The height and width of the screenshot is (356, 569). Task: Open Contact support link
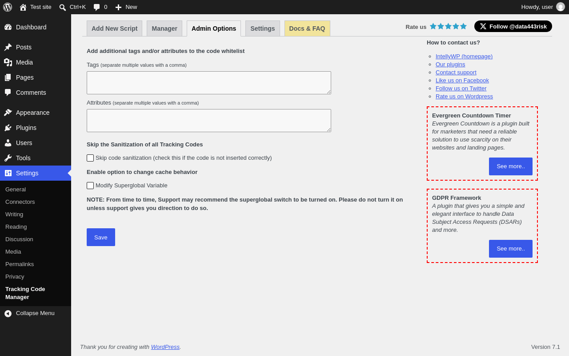coord(456,73)
